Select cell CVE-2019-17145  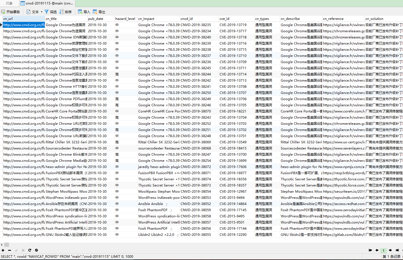tap(237, 210)
